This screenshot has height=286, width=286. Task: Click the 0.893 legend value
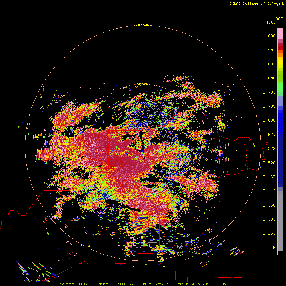click(x=269, y=64)
